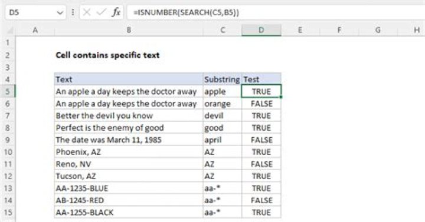Click 'An apple a day' cell in row 5

(129, 91)
